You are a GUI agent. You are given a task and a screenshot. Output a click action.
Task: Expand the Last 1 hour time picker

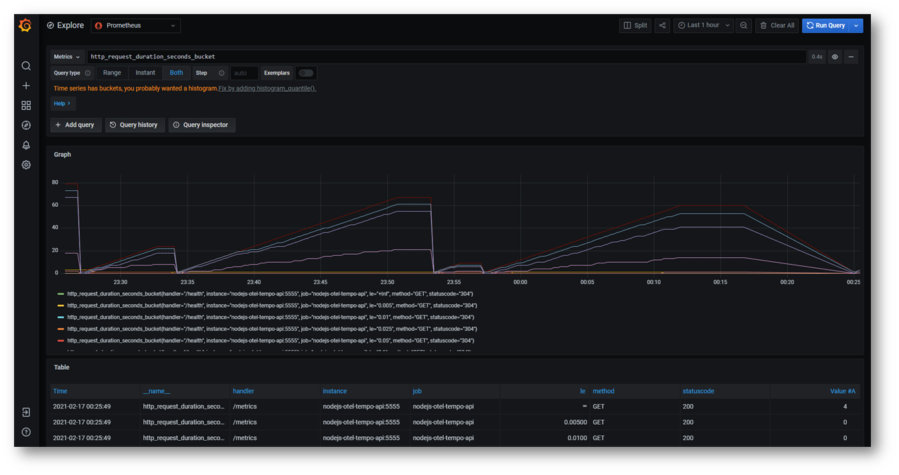(x=703, y=25)
